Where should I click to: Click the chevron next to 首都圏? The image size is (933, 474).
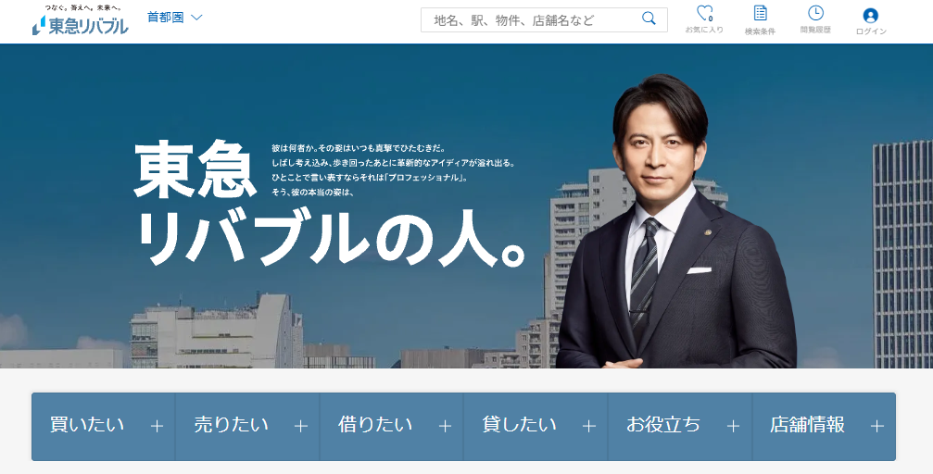[196, 18]
